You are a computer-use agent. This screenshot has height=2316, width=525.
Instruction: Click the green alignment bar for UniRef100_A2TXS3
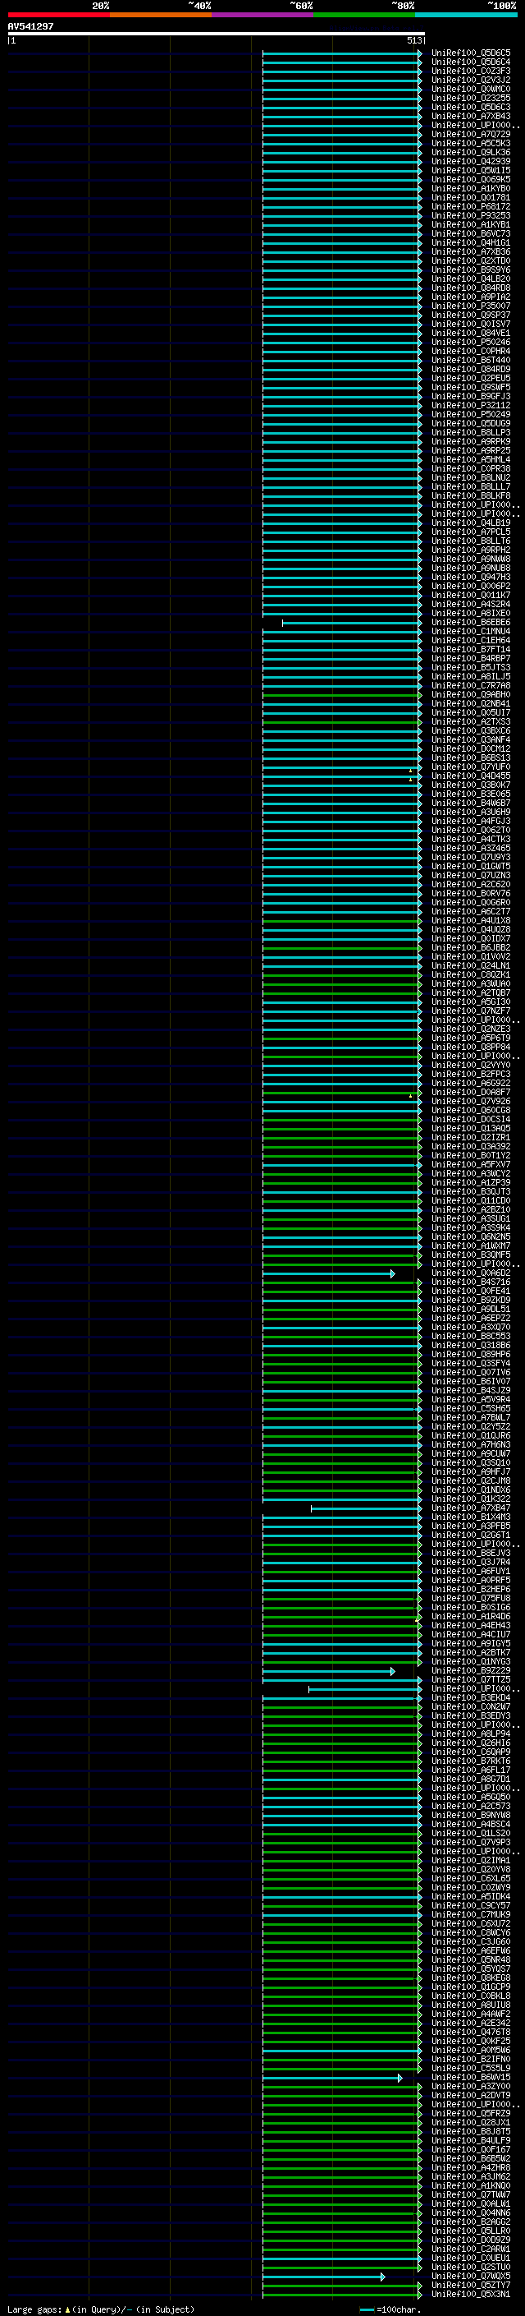[342, 722]
